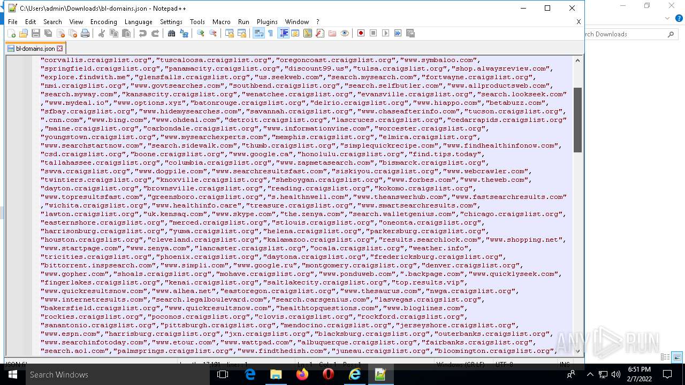Viewport: 685px width, 385px height.
Task: Open Task View from the taskbar
Action: 223,374
